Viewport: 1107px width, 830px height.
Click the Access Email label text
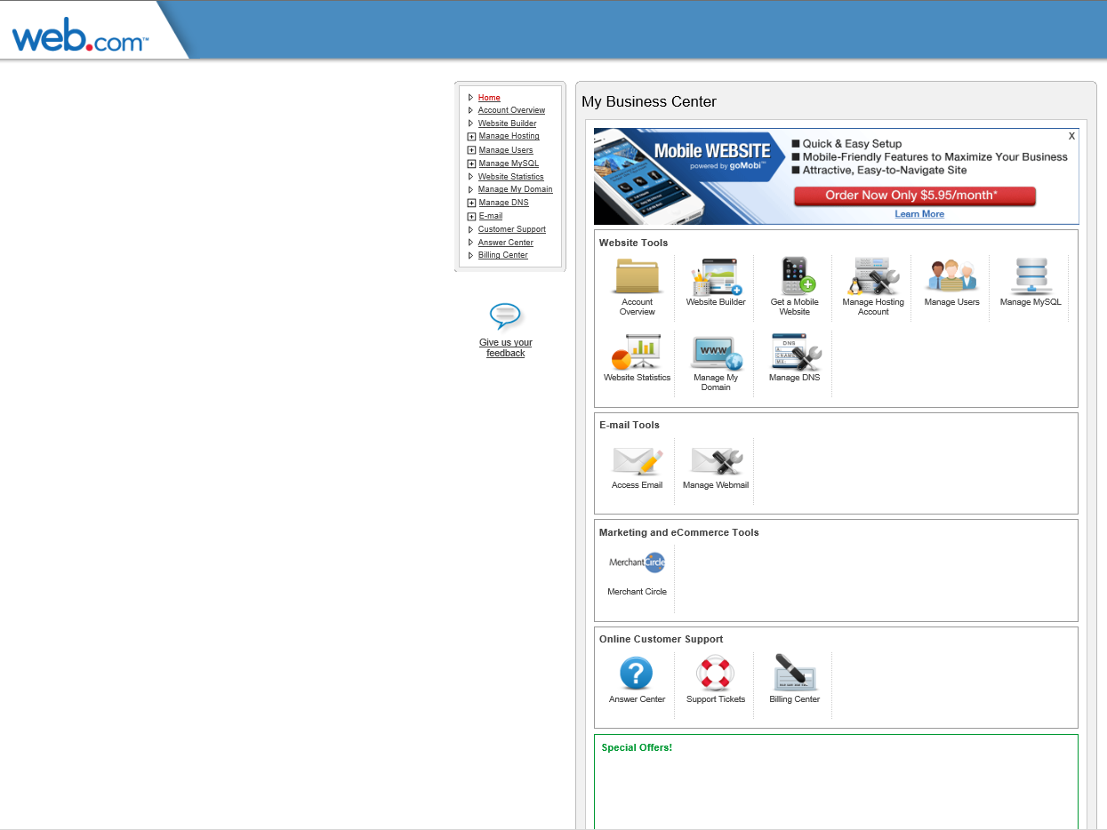tap(638, 485)
